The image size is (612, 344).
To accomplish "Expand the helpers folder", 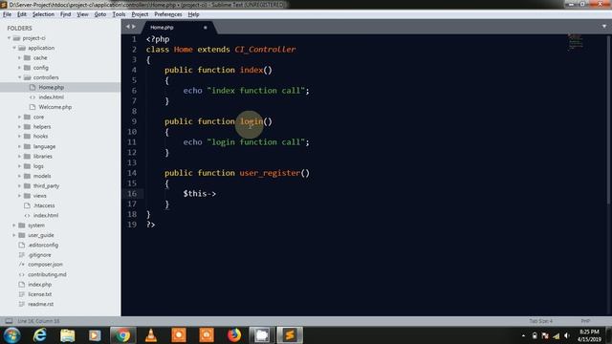I will pyautogui.click(x=19, y=127).
